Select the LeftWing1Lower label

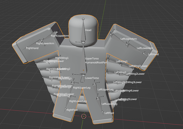pyautogui.click(x=138, y=66)
